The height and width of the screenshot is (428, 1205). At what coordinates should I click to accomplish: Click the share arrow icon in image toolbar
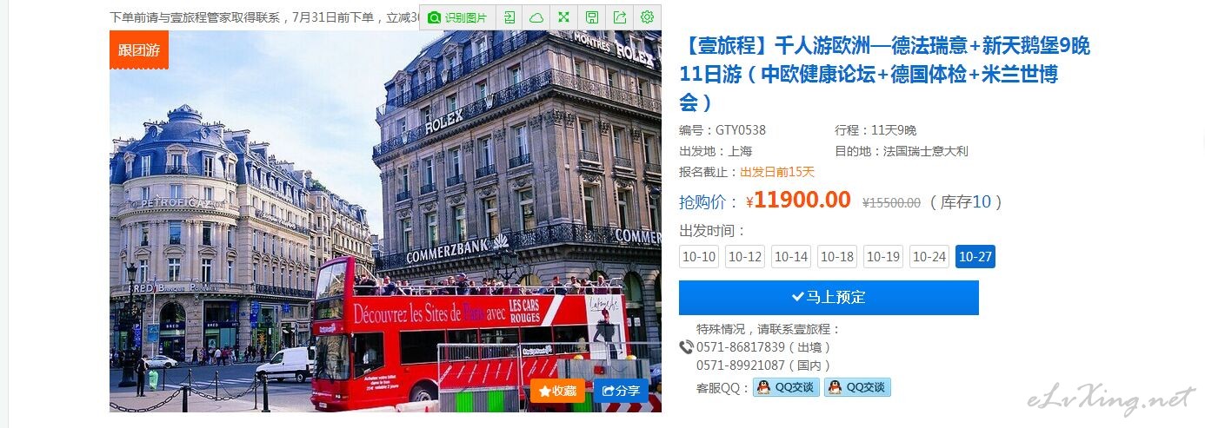pos(619,17)
